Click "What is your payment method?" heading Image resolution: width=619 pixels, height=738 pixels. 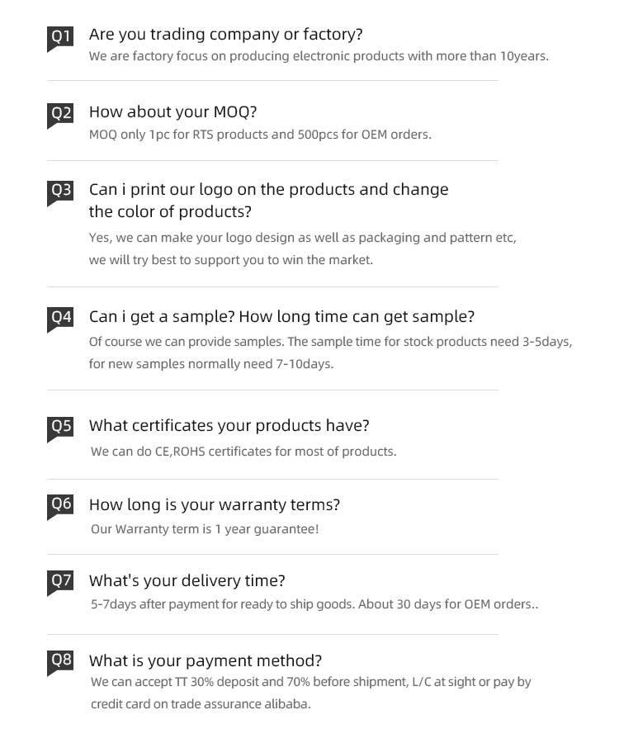tap(205, 661)
